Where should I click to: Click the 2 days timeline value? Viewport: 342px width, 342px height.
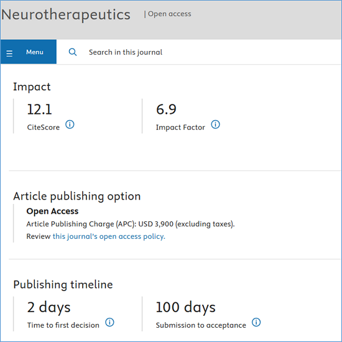pos(49,307)
